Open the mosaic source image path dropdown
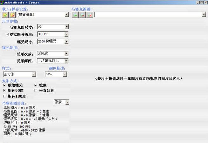The image size is (208, 143). click(204, 14)
